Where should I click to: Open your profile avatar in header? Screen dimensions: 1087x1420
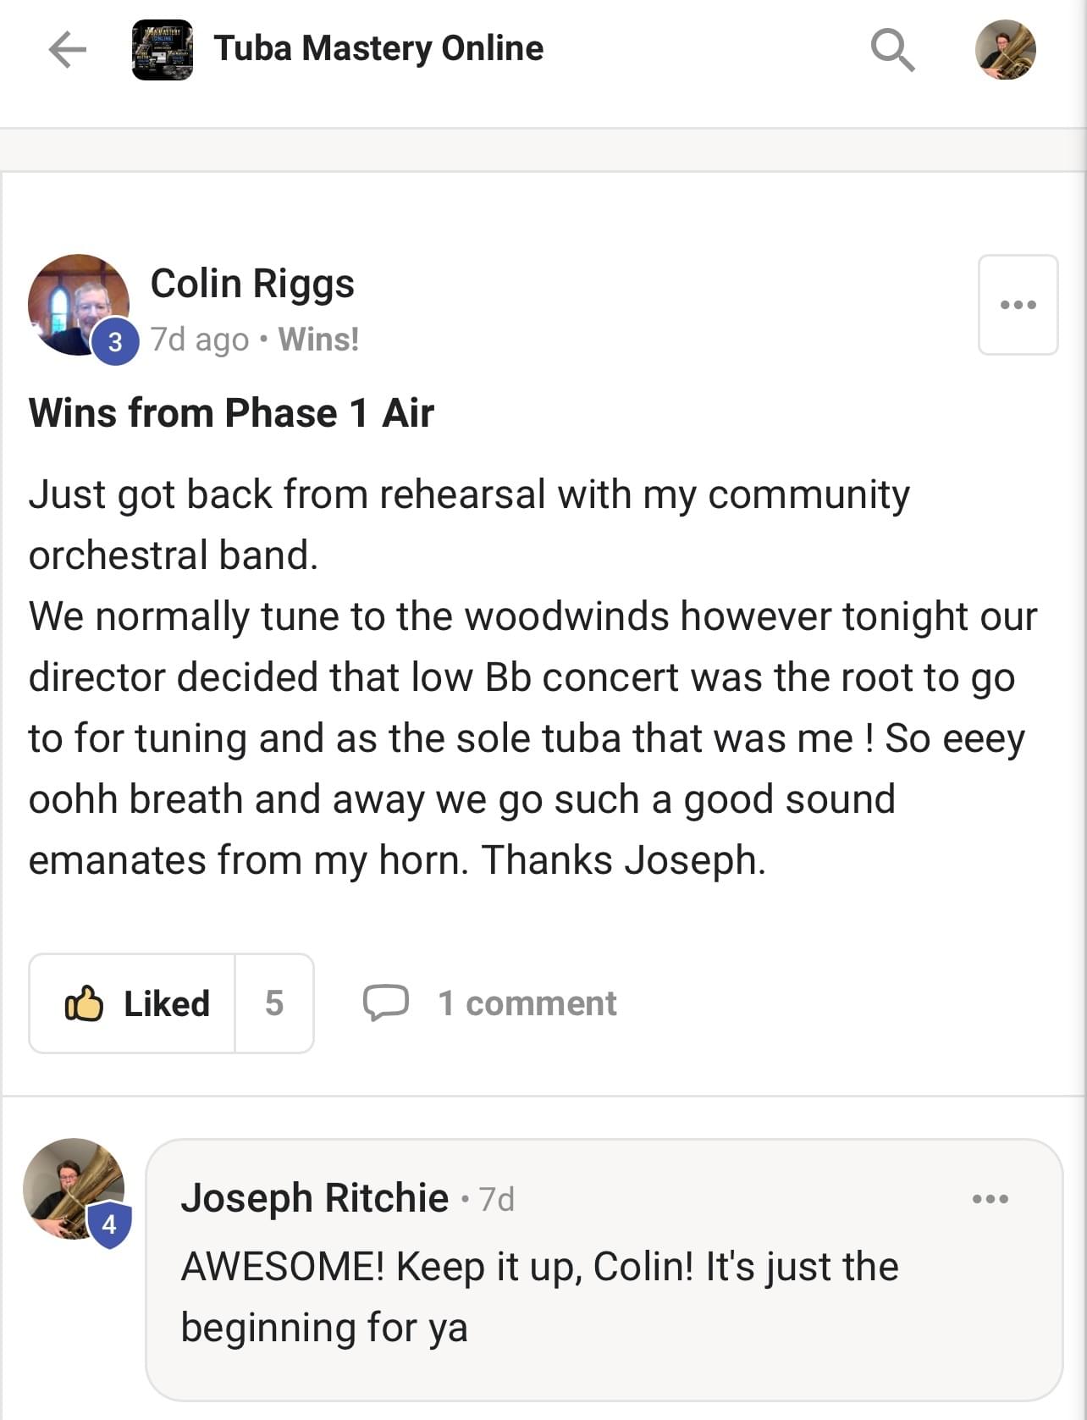(1005, 50)
